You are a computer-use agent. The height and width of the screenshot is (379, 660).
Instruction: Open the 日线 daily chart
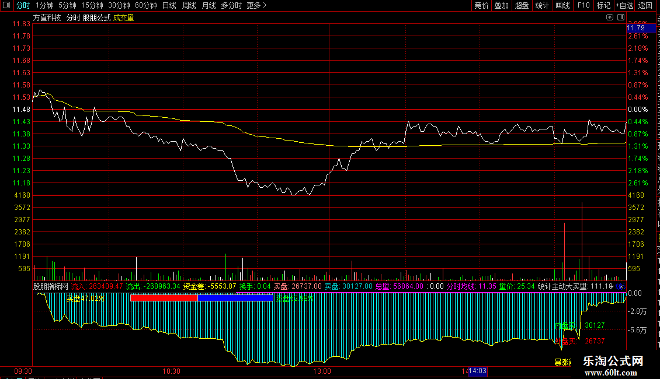[x=169, y=5]
